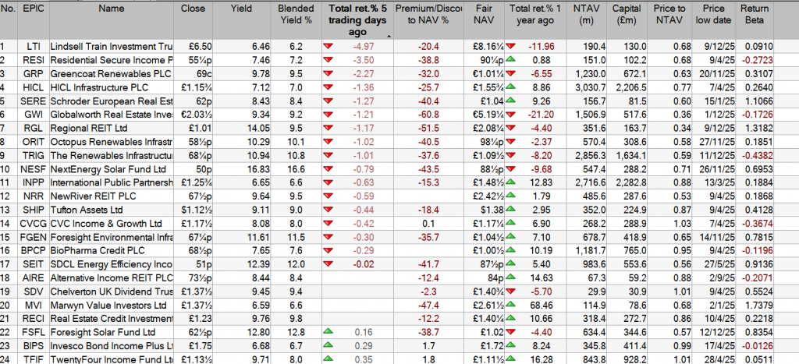Click the red down arrow next to -21.20 for GWI
Viewport: 799px width, 364px height.
coord(509,115)
